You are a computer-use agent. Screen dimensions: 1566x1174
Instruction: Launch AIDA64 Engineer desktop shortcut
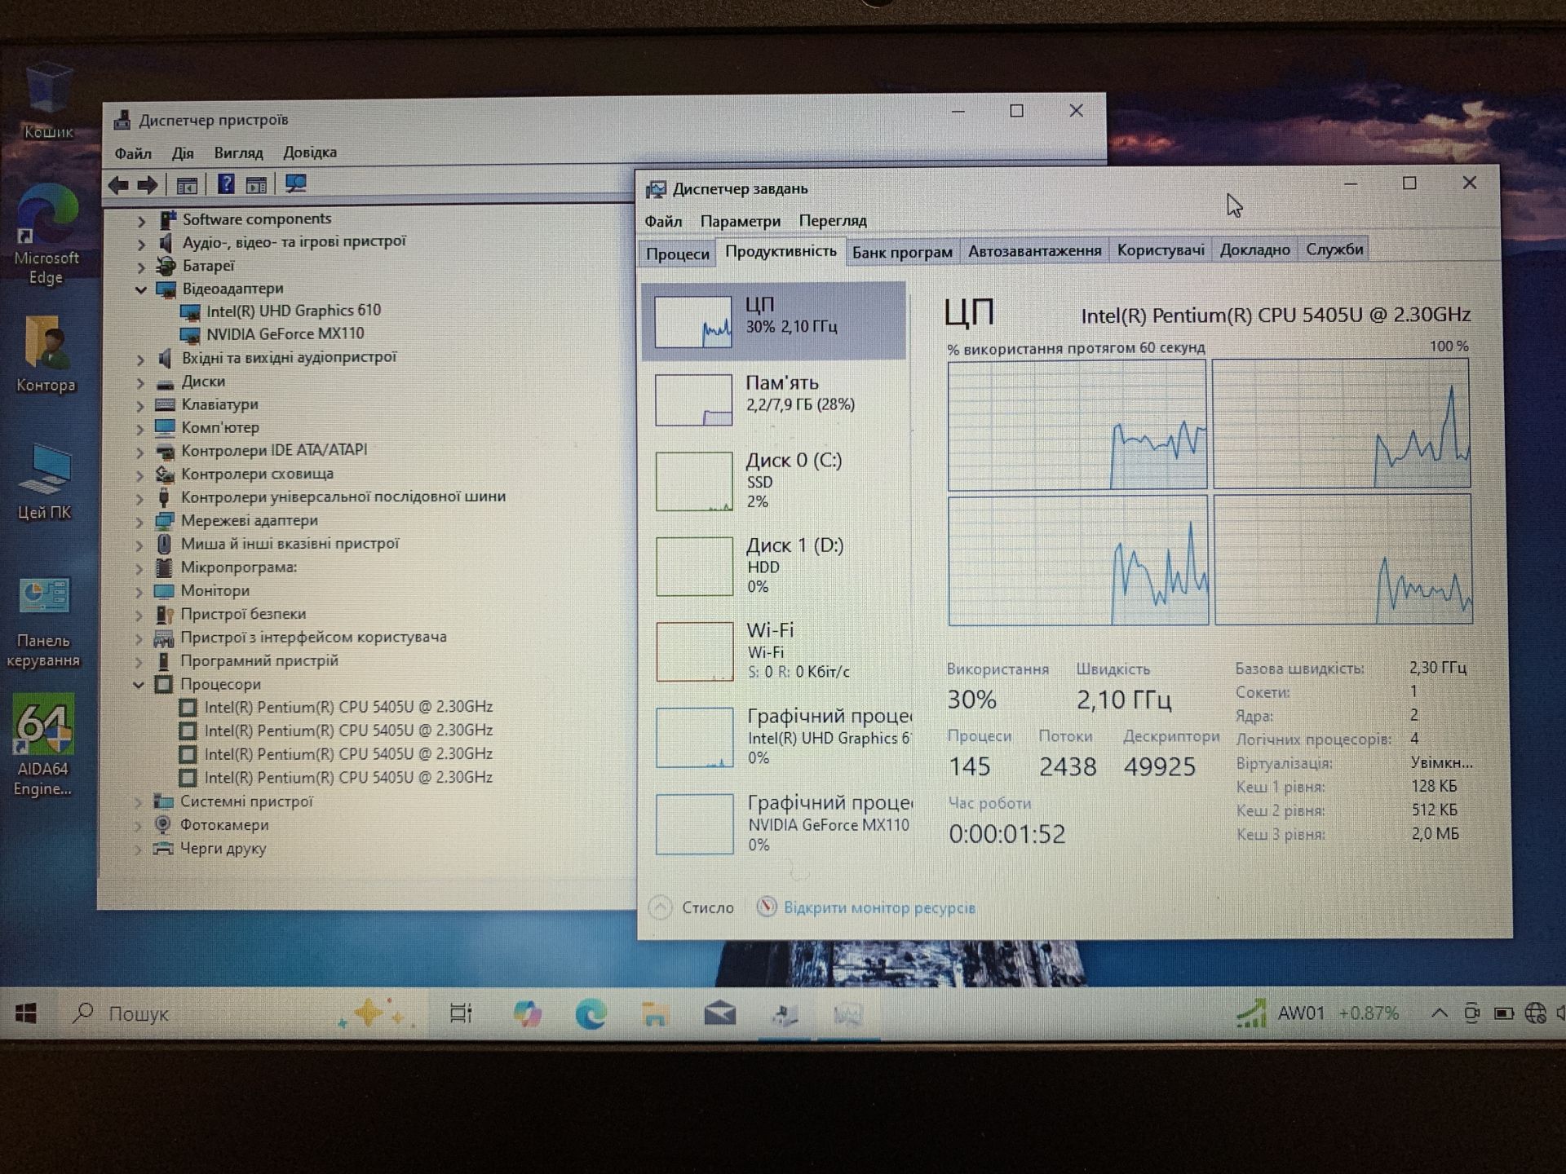(43, 746)
